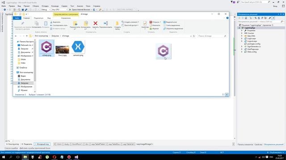
Task: Expand Logout.aspx in Solution Explorer
Action: pyautogui.click(x=242, y=41)
